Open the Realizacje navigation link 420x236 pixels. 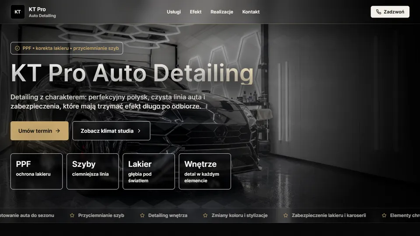[x=222, y=12]
